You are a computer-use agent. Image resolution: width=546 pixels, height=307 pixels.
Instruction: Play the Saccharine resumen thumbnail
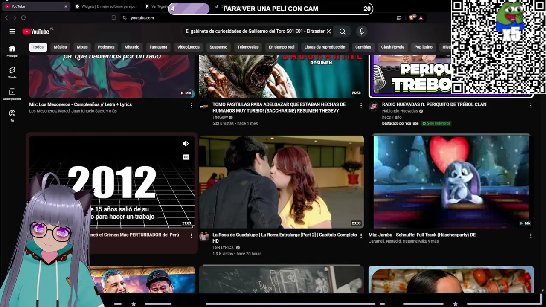pyautogui.click(x=281, y=76)
